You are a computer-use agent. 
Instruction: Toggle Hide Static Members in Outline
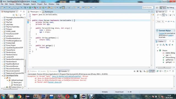coord(170,45)
